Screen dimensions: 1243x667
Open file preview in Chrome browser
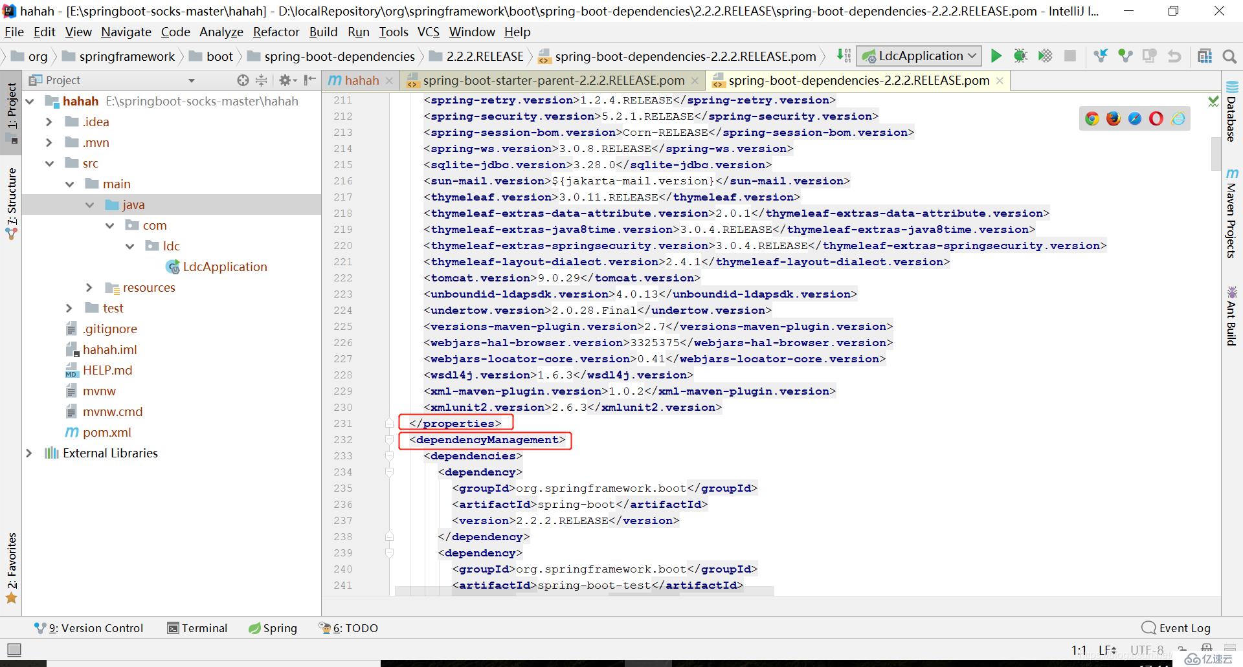pyautogui.click(x=1092, y=118)
